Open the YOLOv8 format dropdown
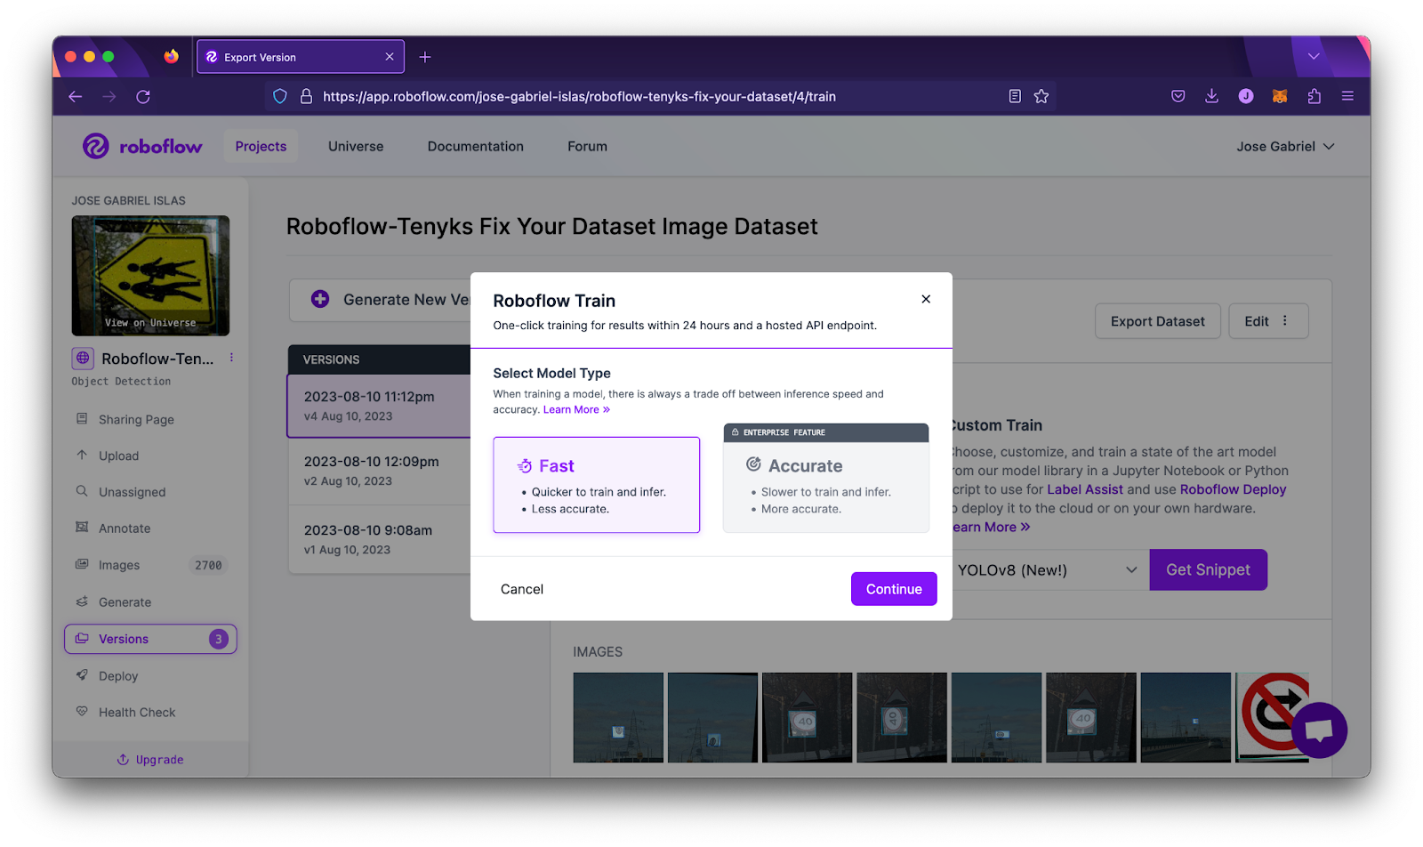This screenshot has width=1423, height=847. [1048, 569]
